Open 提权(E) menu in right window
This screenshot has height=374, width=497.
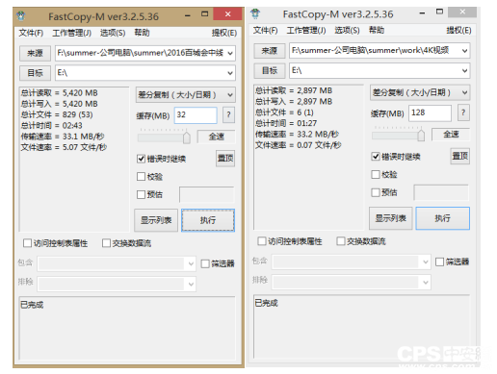[458, 31]
